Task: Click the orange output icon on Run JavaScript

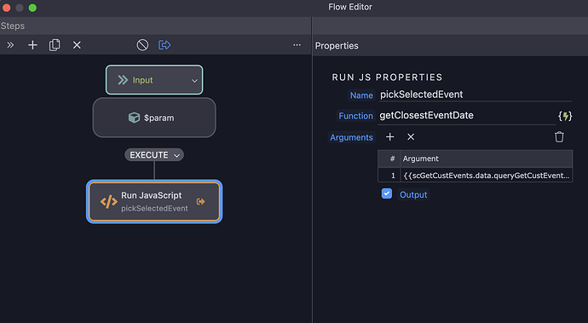Action: coord(200,201)
